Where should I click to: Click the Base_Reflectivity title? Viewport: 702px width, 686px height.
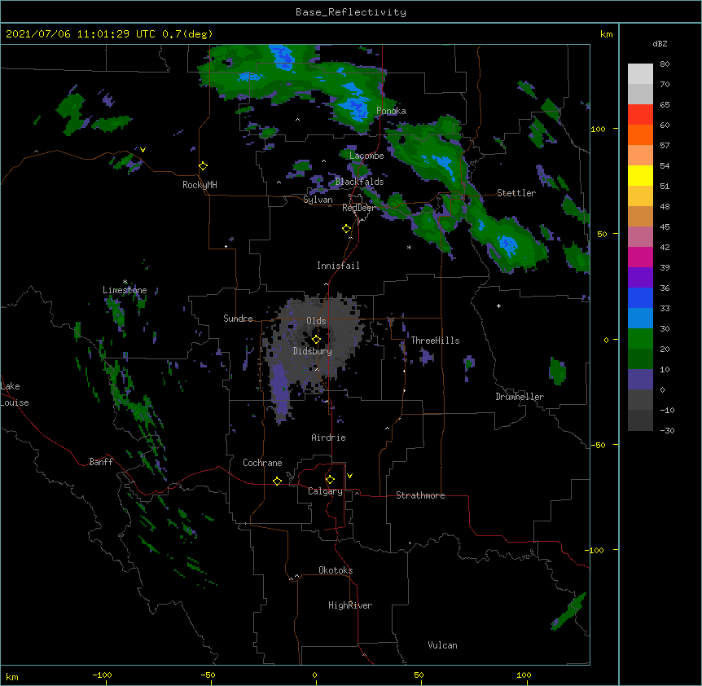[351, 12]
